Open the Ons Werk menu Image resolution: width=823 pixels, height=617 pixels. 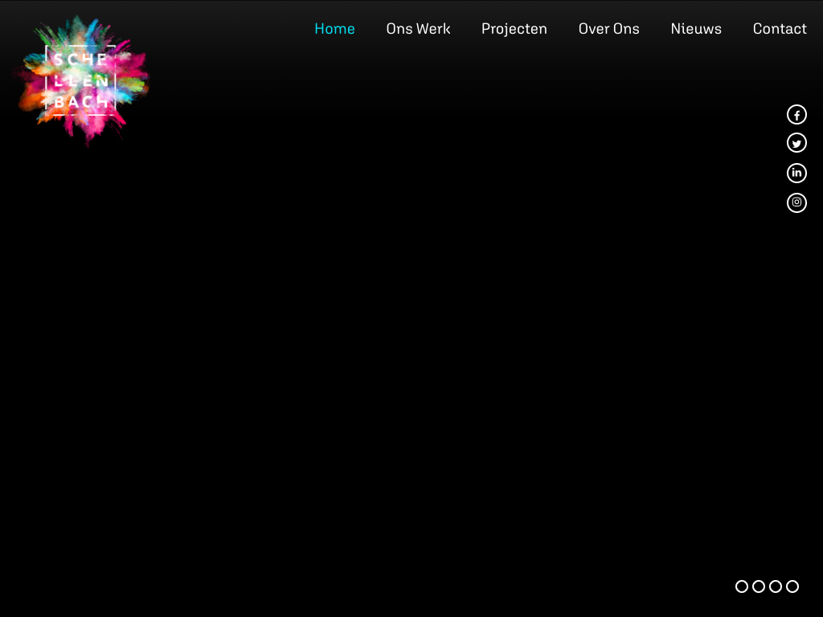(418, 29)
